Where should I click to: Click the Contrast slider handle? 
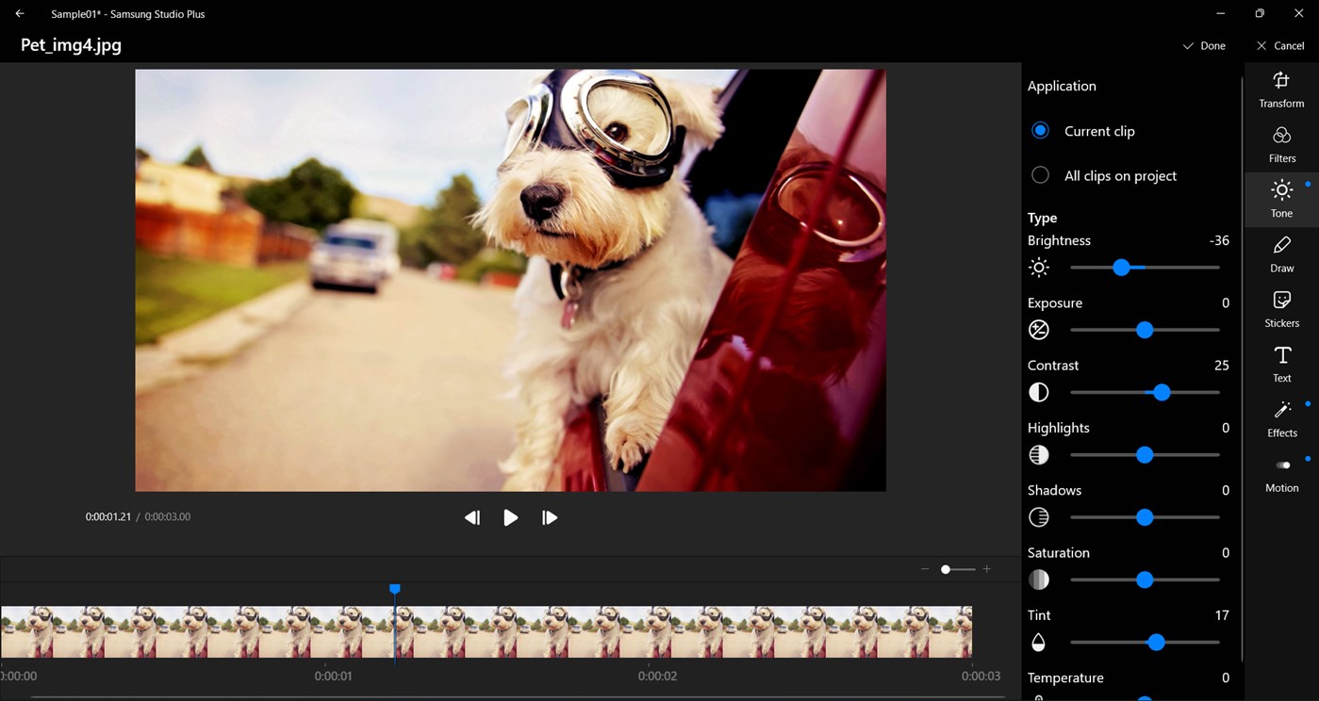[x=1162, y=393]
